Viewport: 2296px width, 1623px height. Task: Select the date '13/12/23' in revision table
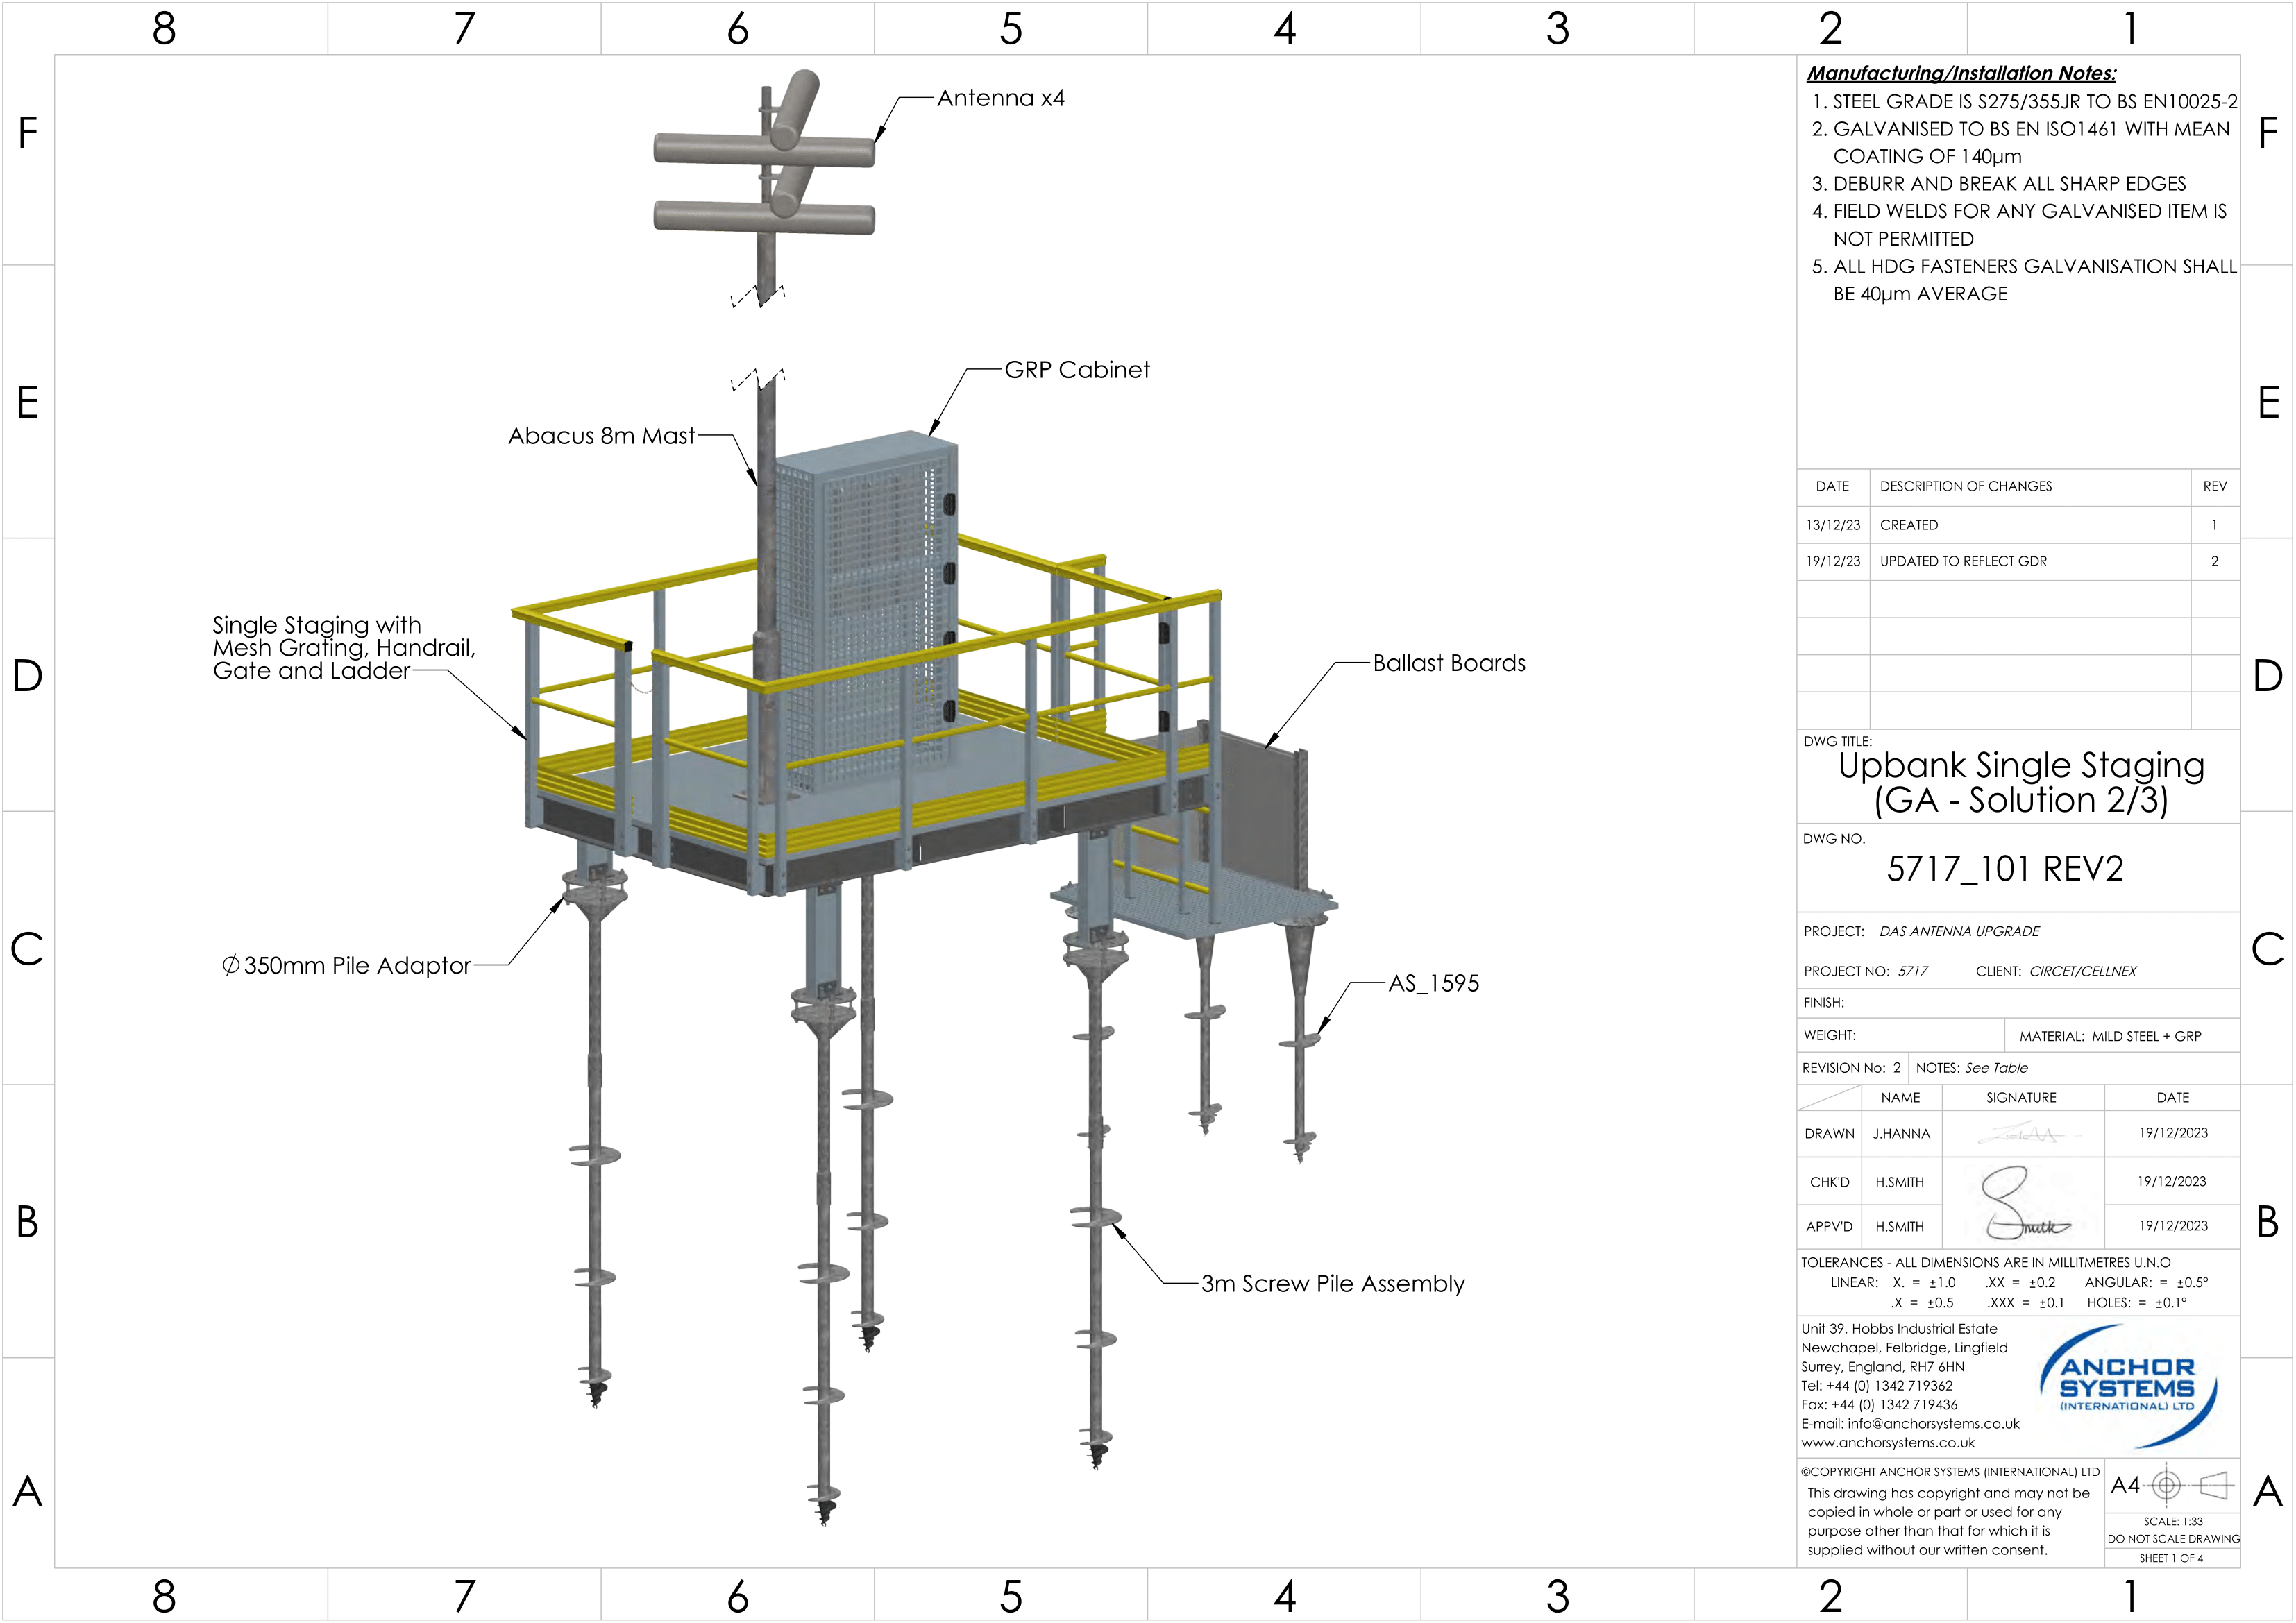(1833, 525)
